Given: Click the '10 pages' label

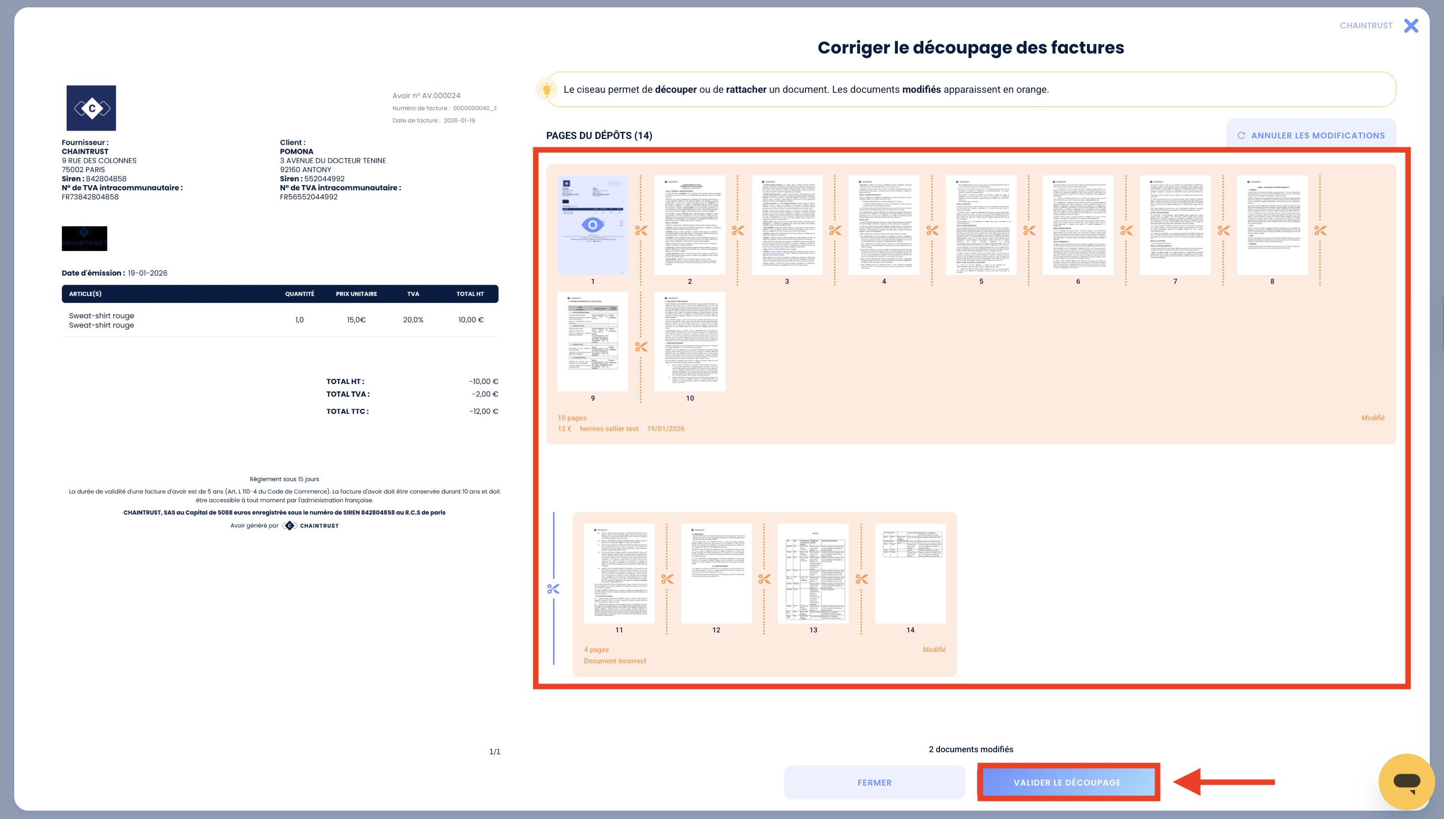Looking at the screenshot, I should [572, 418].
